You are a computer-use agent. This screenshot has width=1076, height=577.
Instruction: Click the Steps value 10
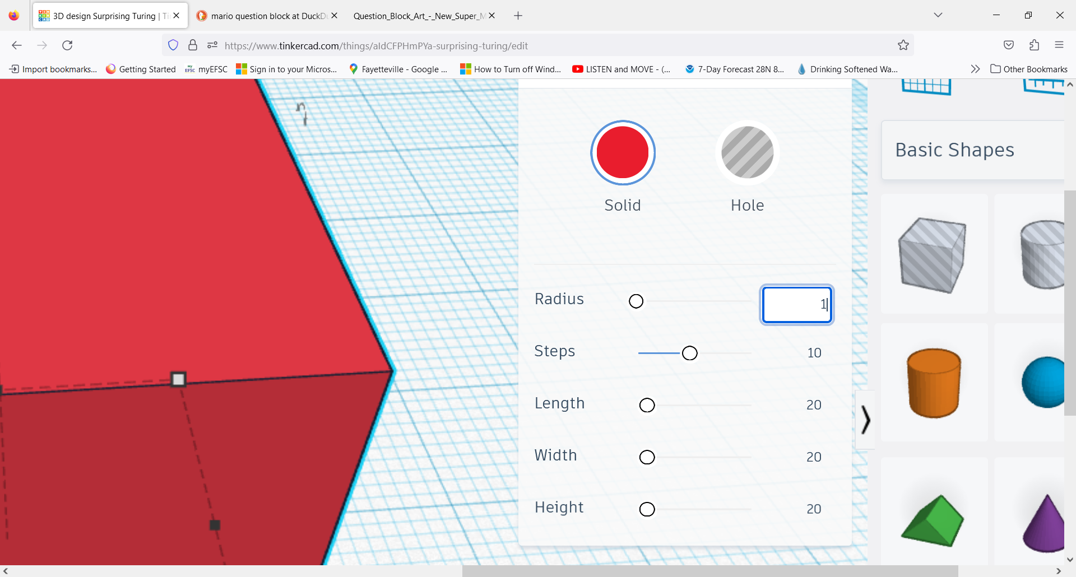coord(814,353)
